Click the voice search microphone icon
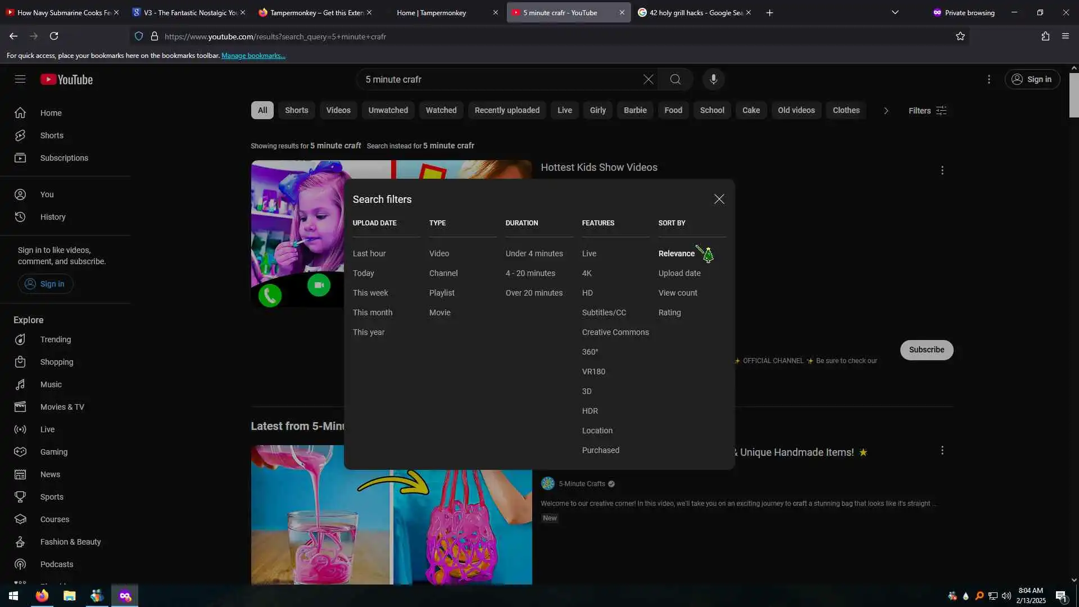The width and height of the screenshot is (1079, 607). [x=713, y=79]
